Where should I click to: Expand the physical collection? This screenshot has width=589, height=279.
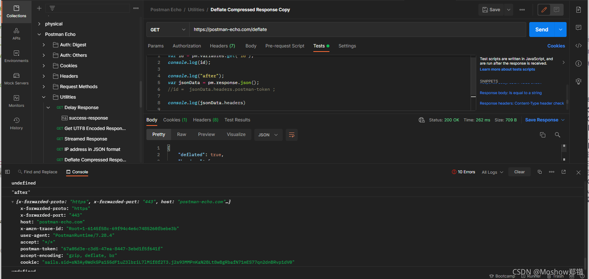click(x=39, y=24)
